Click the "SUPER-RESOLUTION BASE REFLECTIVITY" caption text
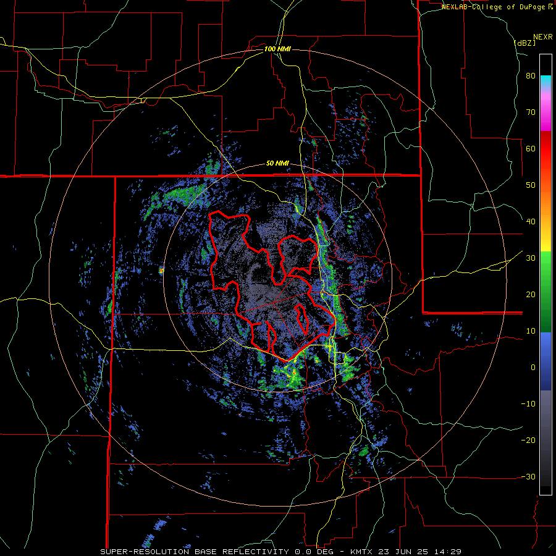This screenshot has width=556, height=556. click(195, 552)
